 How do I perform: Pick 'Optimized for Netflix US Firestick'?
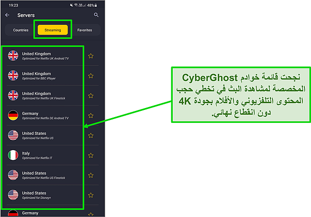click(x=44, y=178)
